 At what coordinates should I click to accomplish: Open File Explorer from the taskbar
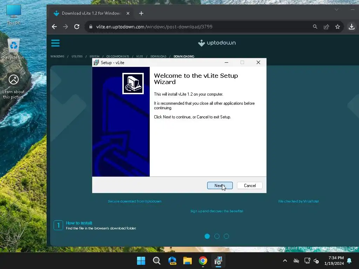click(188, 261)
